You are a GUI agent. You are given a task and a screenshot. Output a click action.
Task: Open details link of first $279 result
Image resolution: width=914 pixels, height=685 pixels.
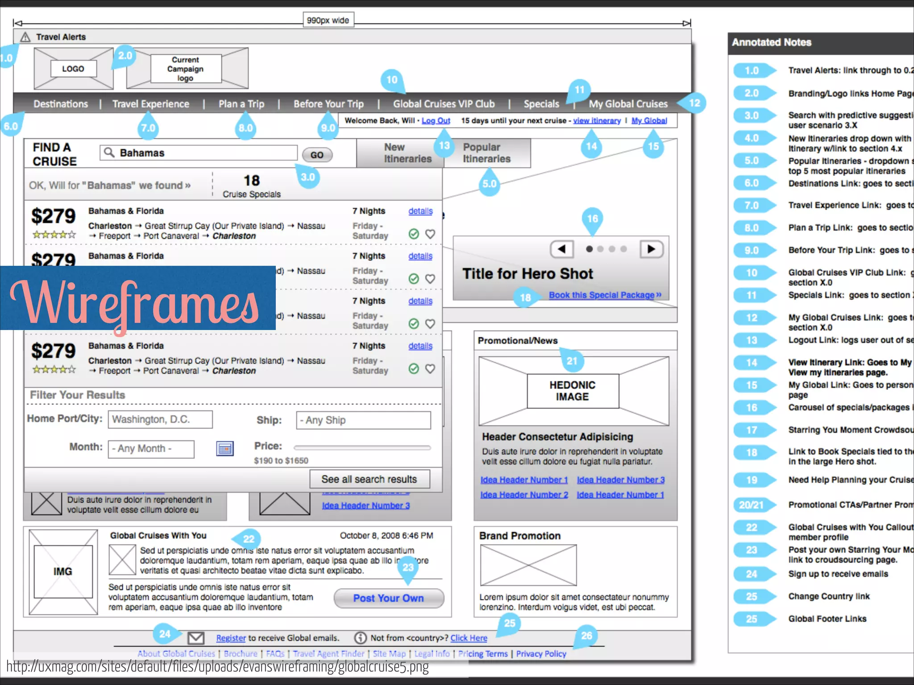[x=420, y=211]
